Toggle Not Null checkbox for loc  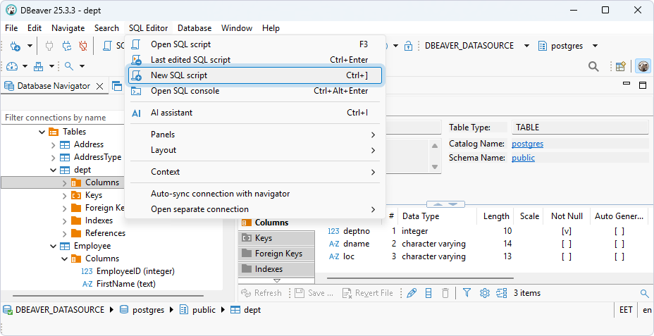coord(567,256)
